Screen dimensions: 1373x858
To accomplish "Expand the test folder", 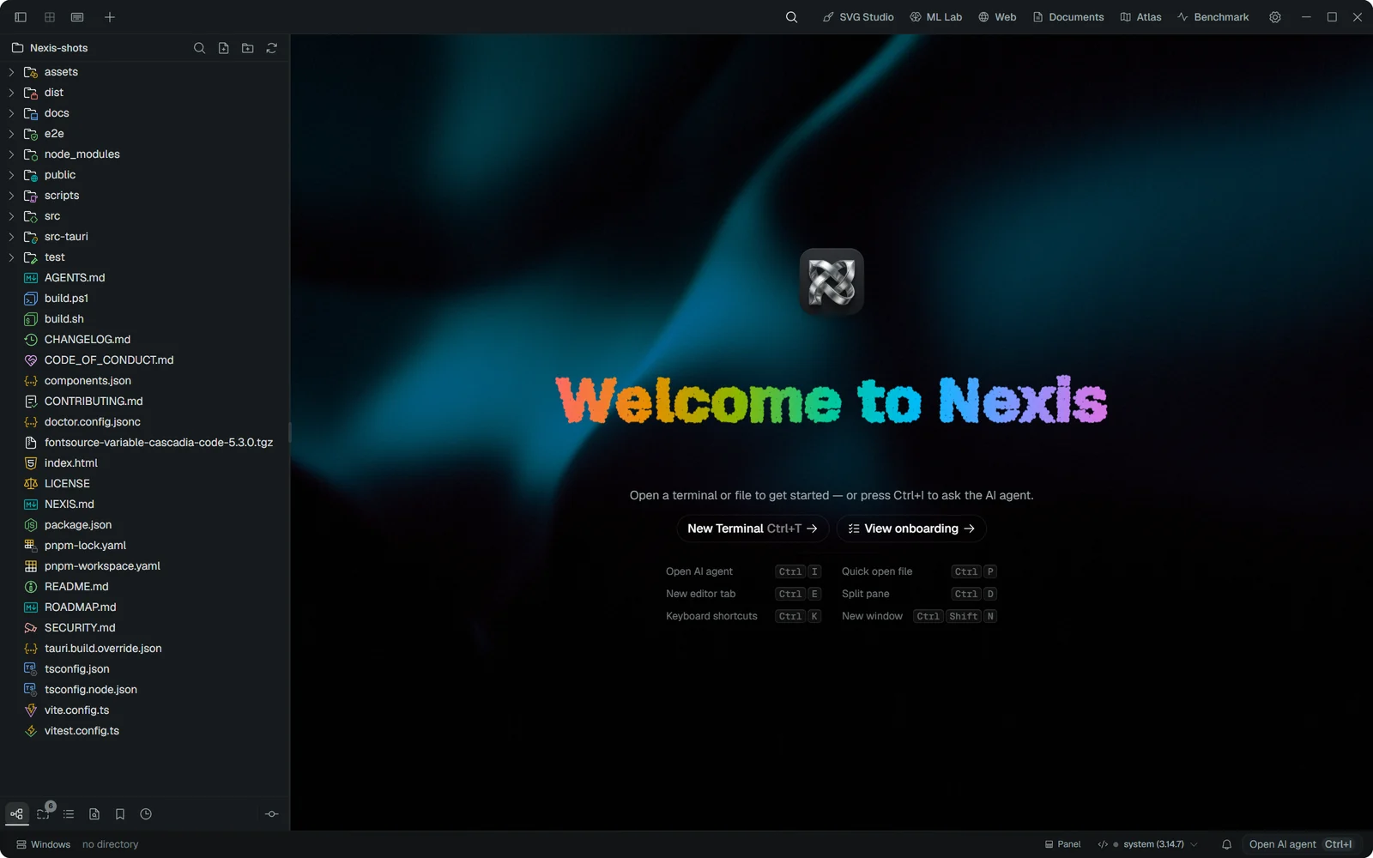I will (144, 257).
